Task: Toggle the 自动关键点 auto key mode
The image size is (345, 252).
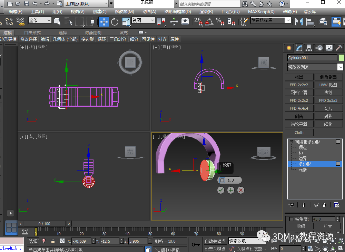Action: 215,241
